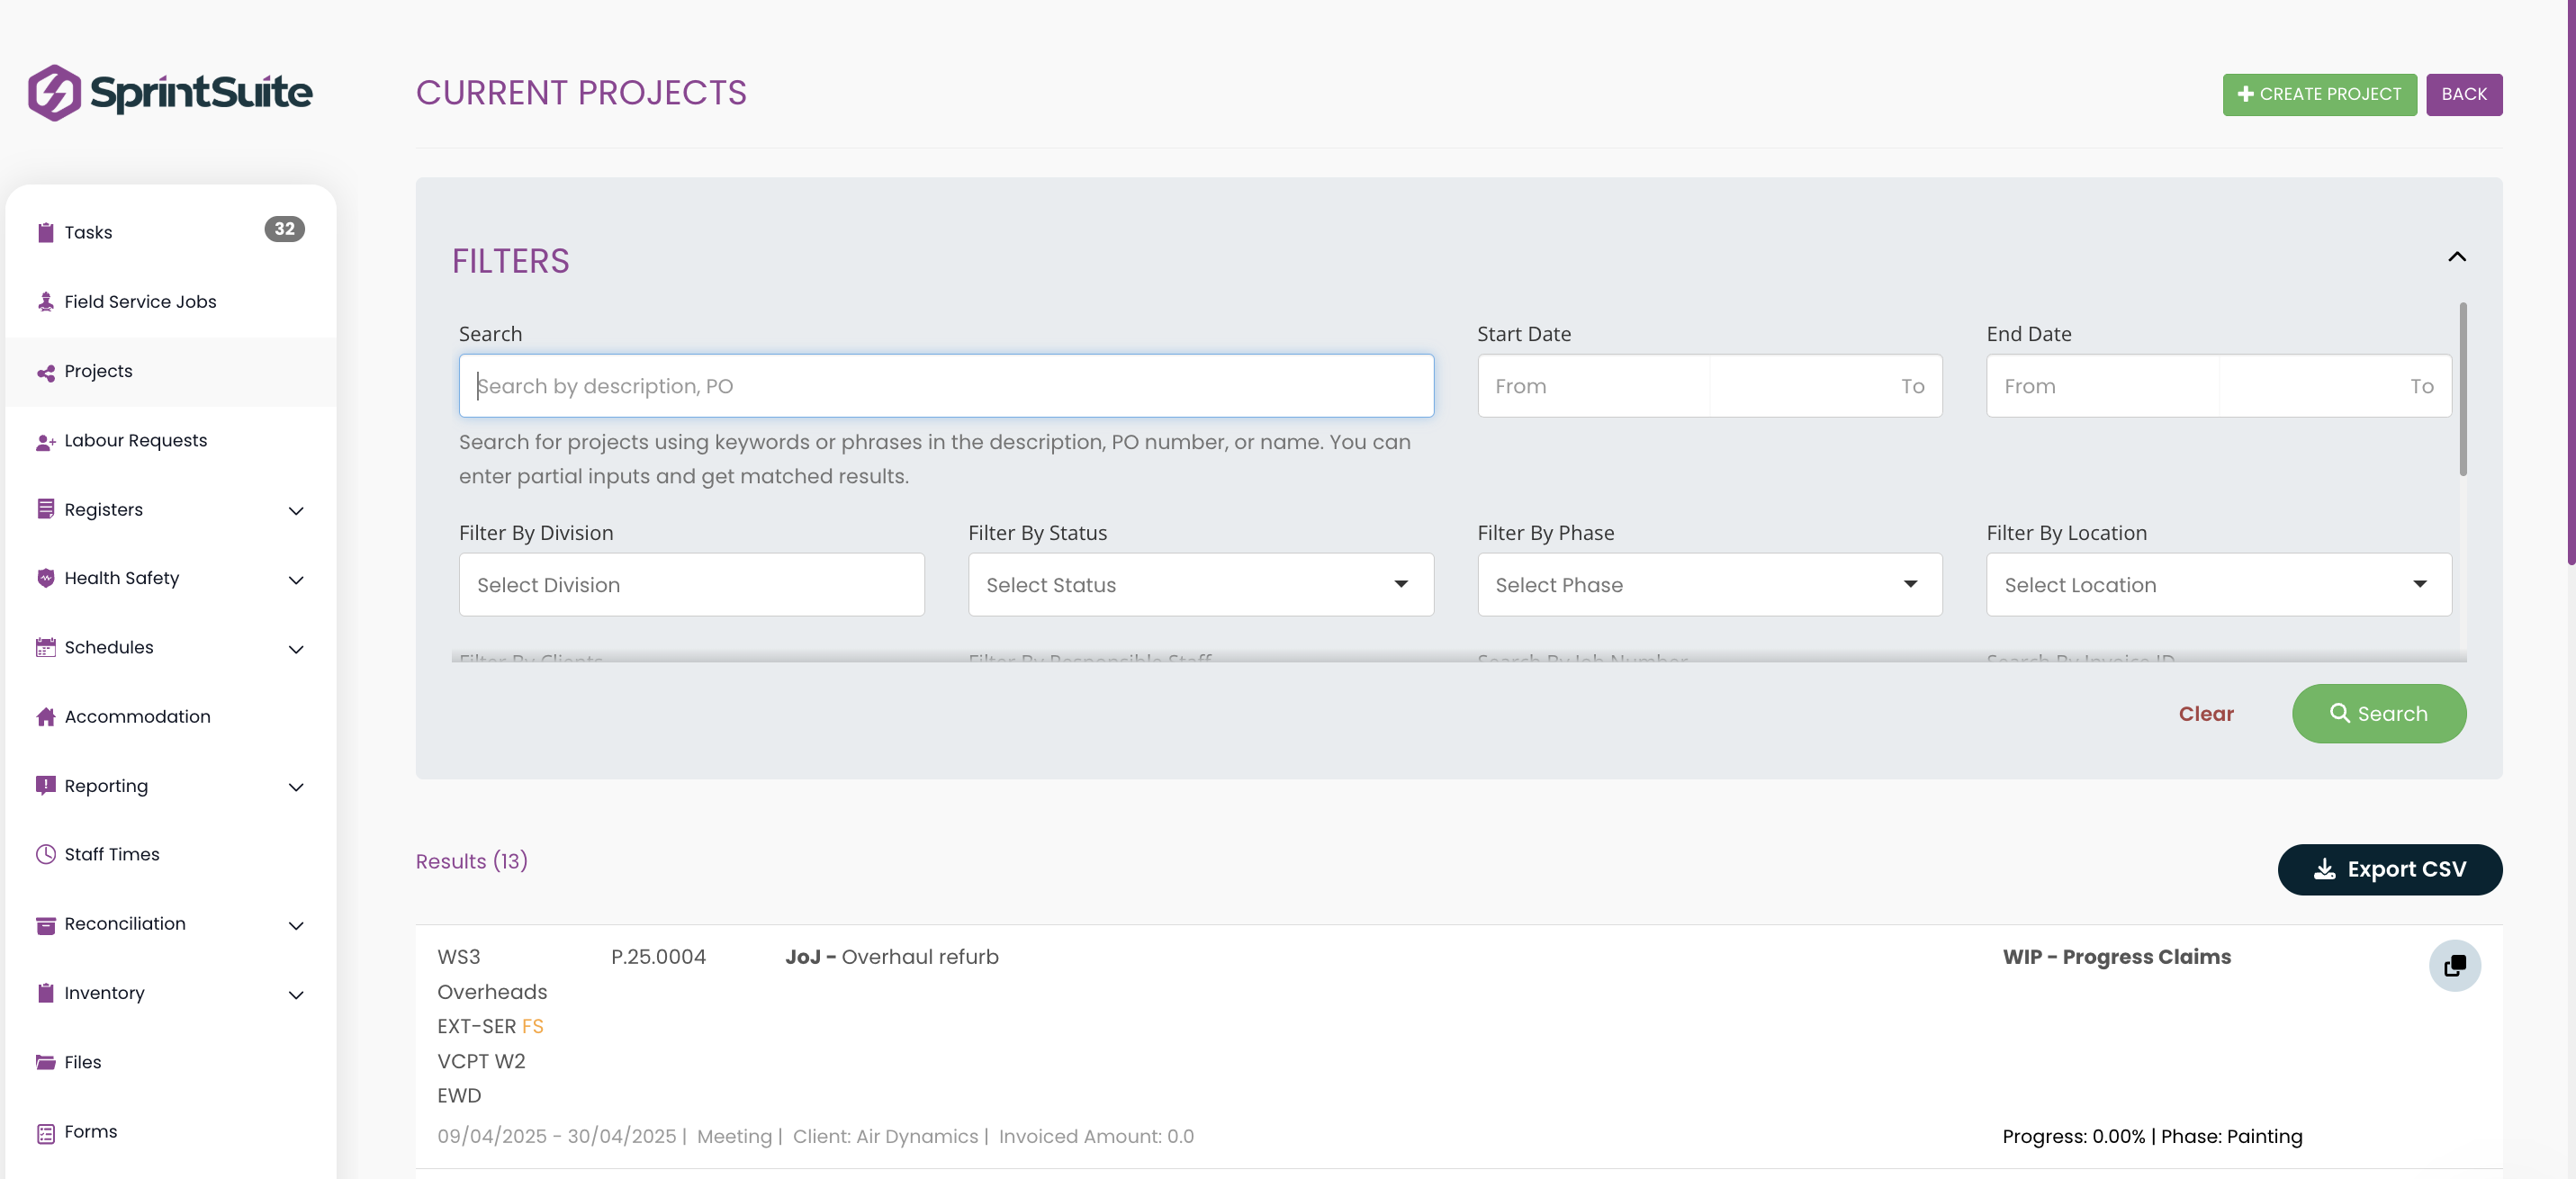Open the Tasks clipboard icon
The image size is (2576, 1179).
click(45, 232)
